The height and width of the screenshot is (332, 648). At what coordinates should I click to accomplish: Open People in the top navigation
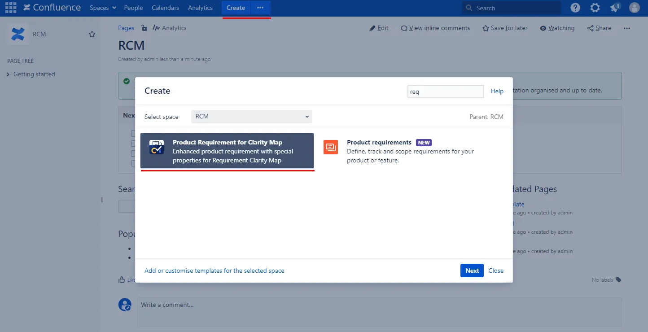[x=133, y=8]
